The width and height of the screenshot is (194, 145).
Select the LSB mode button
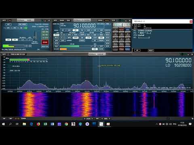(95, 30)
